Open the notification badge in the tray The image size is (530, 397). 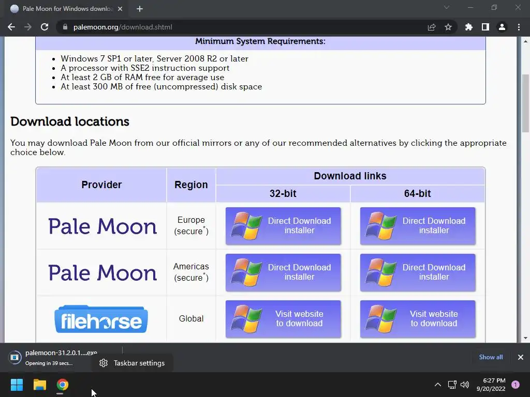(x=516, y=385)
